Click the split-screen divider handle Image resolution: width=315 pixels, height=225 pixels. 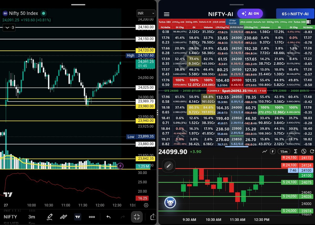[x=157, y=112]
